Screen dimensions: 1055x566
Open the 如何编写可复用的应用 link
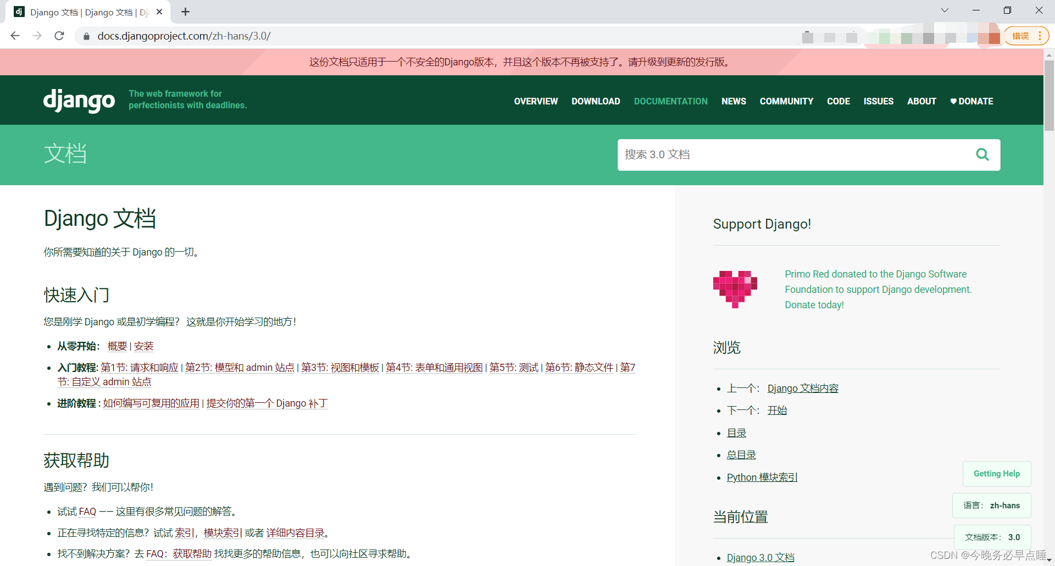(151, 403)
